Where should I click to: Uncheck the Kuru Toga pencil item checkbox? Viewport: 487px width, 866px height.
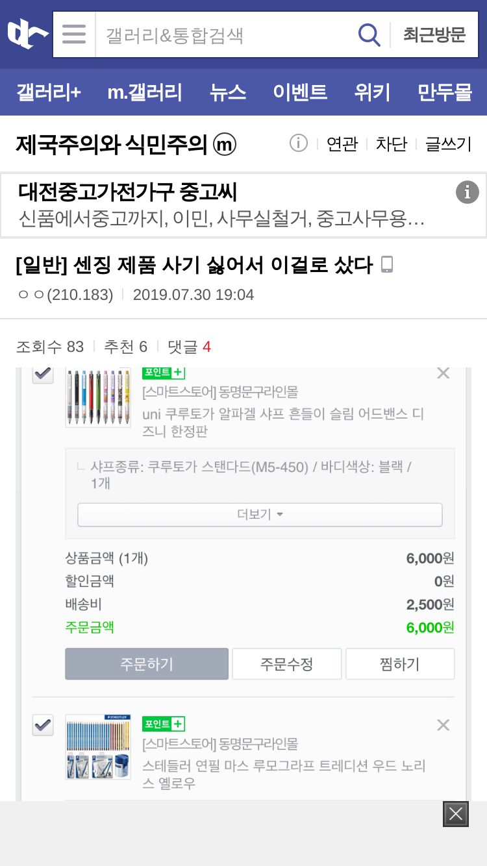pyautogui.click(x=43, y=374)
